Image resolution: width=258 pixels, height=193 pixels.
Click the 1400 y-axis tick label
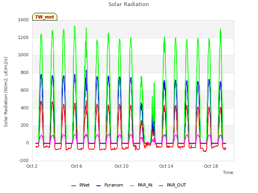(23, 20)
